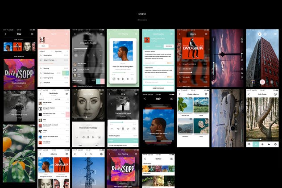Back arrow on tower camera screen

[x=75, y=154]
